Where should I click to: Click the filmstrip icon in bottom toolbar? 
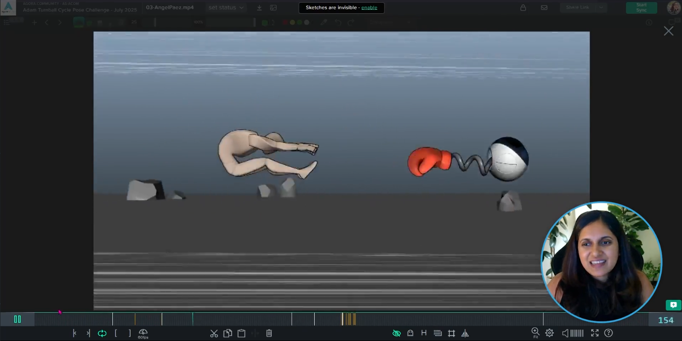[x=438, y=333]
